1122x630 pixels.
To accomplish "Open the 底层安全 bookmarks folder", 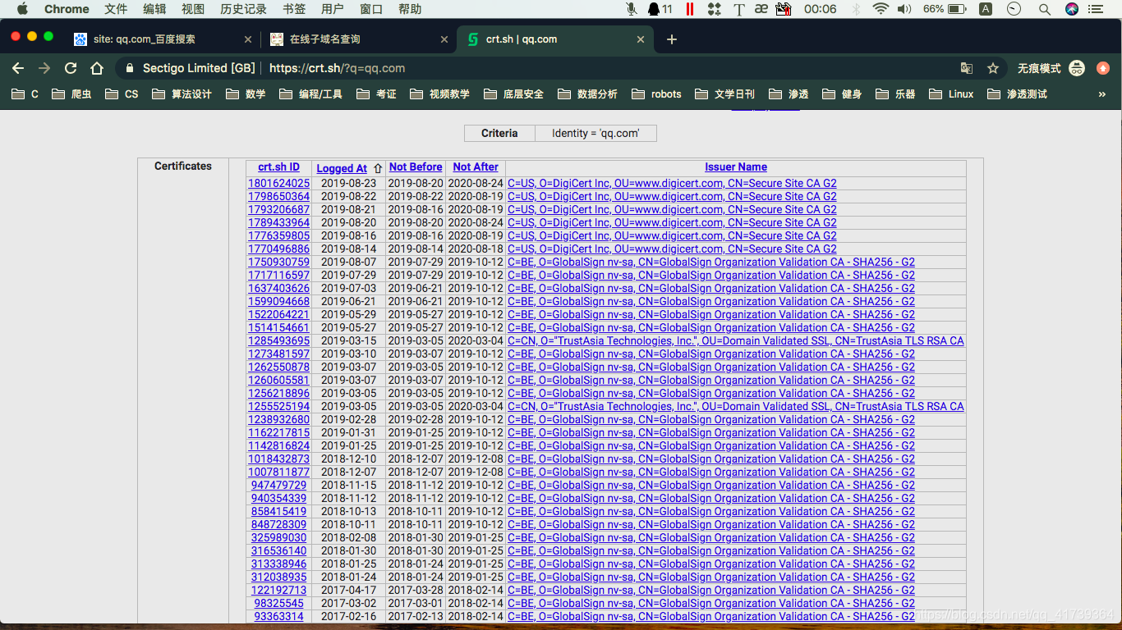I will (513, 94).
